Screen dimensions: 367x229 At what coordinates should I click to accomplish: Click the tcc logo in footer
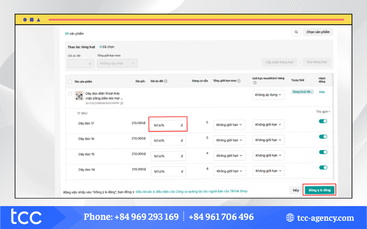[x=27, y=217]
